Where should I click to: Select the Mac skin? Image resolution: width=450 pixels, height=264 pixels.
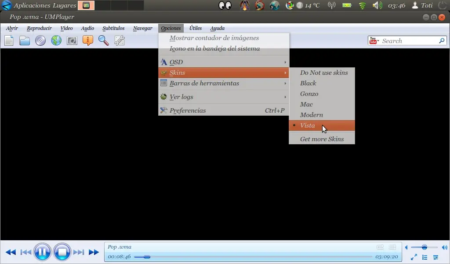click(x=322, y=104)
